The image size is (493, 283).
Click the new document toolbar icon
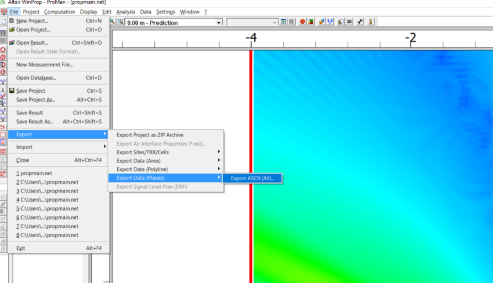3,22
